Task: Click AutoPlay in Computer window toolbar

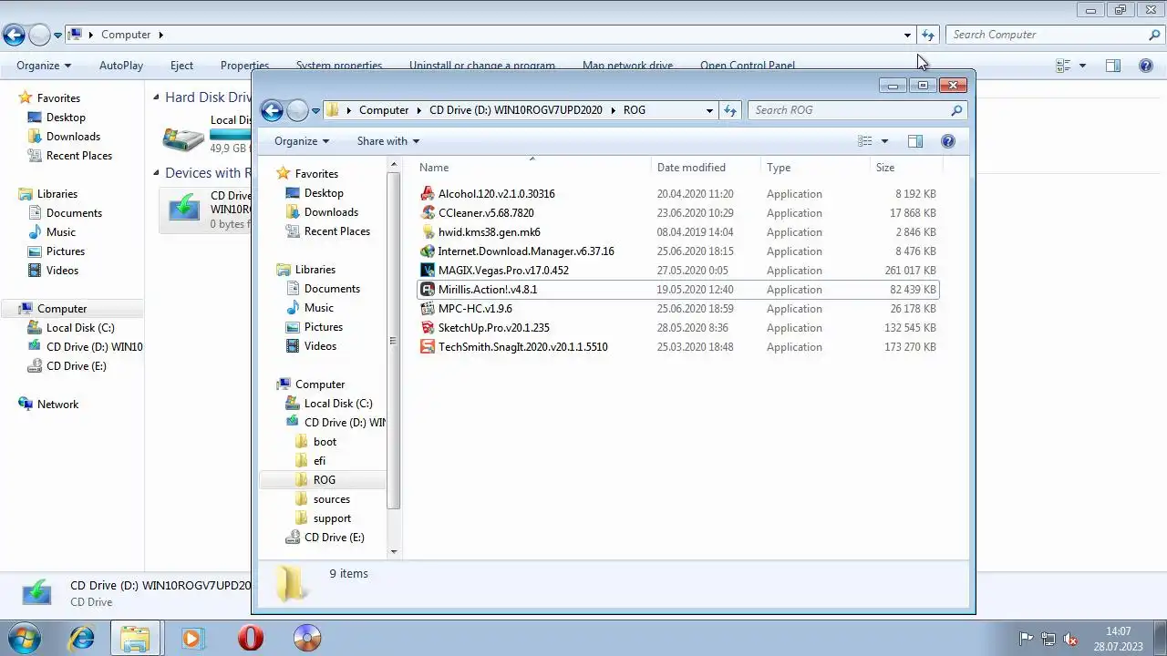Action: (121, 66)
